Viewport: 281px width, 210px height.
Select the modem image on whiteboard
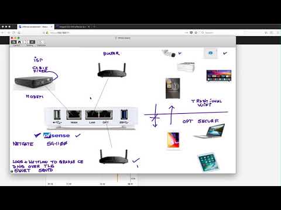34,83
